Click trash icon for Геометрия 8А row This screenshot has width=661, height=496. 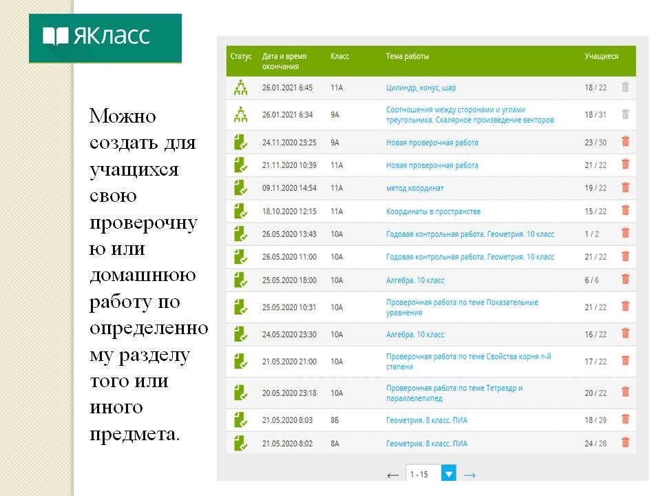(625, 443)
